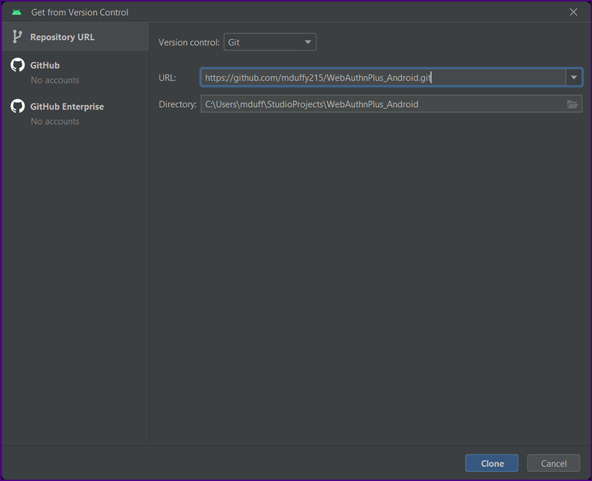Image resolution: width=592 pixels, height=481 pixels.
Task: Click the GitHub octocat icon
Action: tap(17, 65)
